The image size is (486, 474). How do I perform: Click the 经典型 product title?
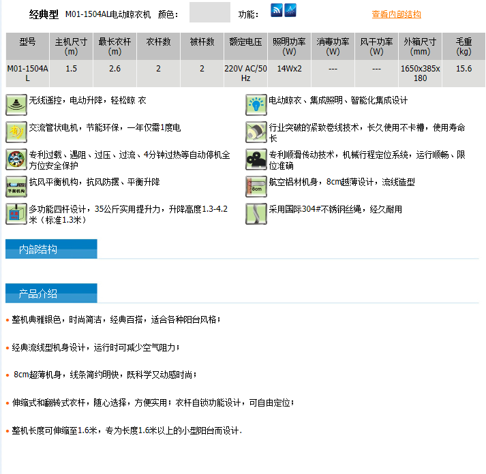tap(44, 14)
